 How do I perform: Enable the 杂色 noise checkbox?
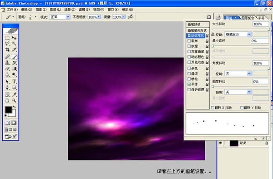[189, 68]
